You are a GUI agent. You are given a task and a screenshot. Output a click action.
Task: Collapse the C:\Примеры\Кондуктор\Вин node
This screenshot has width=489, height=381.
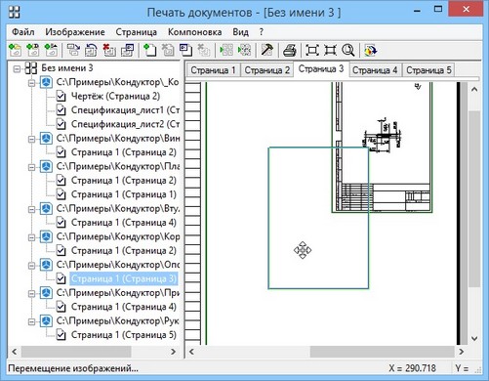[x=31, y=139]
